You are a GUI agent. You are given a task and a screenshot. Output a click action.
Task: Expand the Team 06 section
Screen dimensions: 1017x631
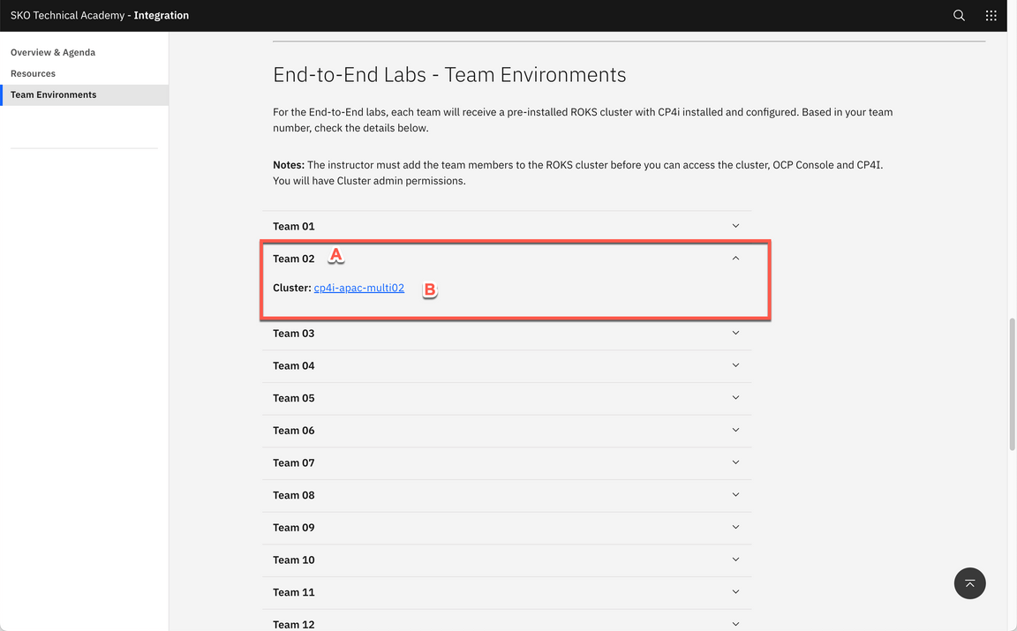pos(294,431)
